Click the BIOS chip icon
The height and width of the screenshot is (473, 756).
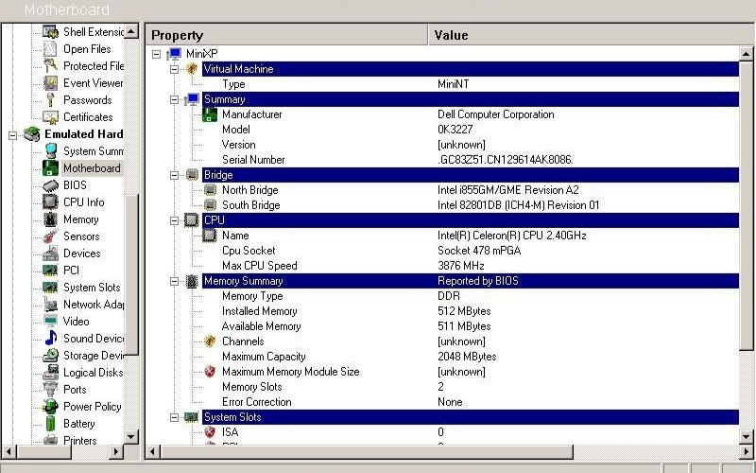coord(50,185)
